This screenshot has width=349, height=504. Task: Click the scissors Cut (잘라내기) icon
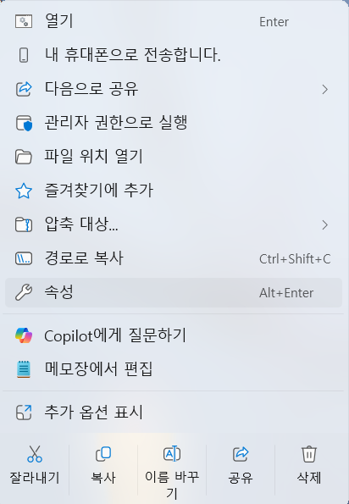click(x=35, y=454)
